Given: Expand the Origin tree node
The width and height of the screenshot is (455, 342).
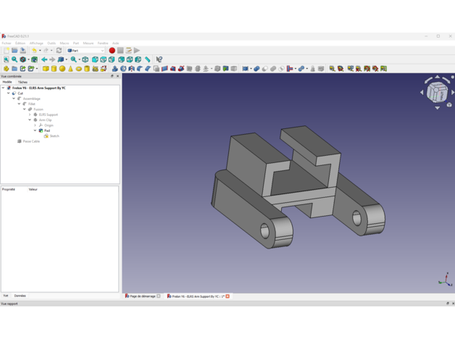Looking at the screenshot, I should pos(35,125).
